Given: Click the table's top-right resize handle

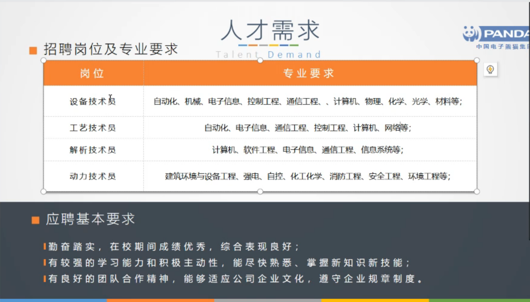Looking at the screenshot, I should (x=477, y=60).
